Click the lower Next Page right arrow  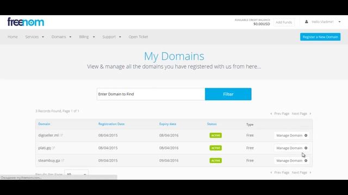pyautogui.click(x=310, y=172)
